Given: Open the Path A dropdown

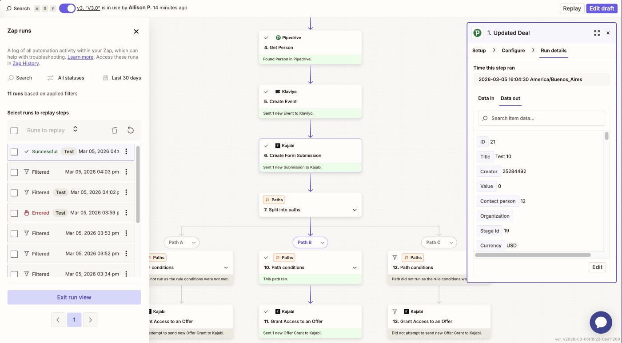Looking at the screenshot, I should pyautogui.click(x=182, y=242).
